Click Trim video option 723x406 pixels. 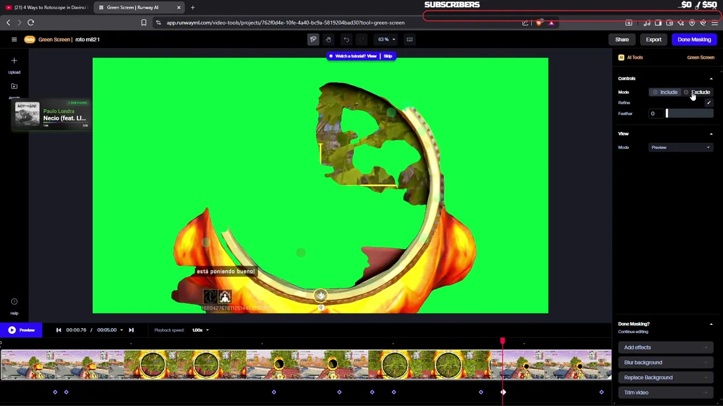click(665, 392)
